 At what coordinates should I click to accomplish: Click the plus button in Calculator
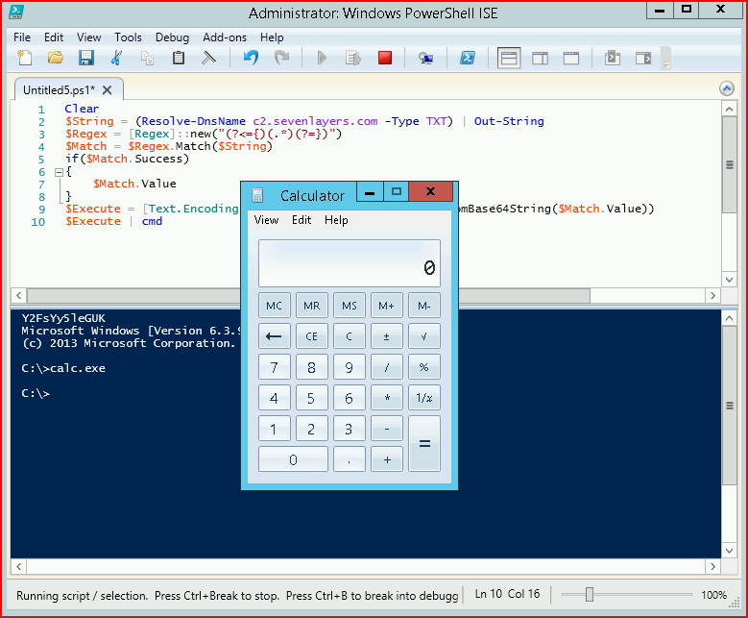coord(386,459)
